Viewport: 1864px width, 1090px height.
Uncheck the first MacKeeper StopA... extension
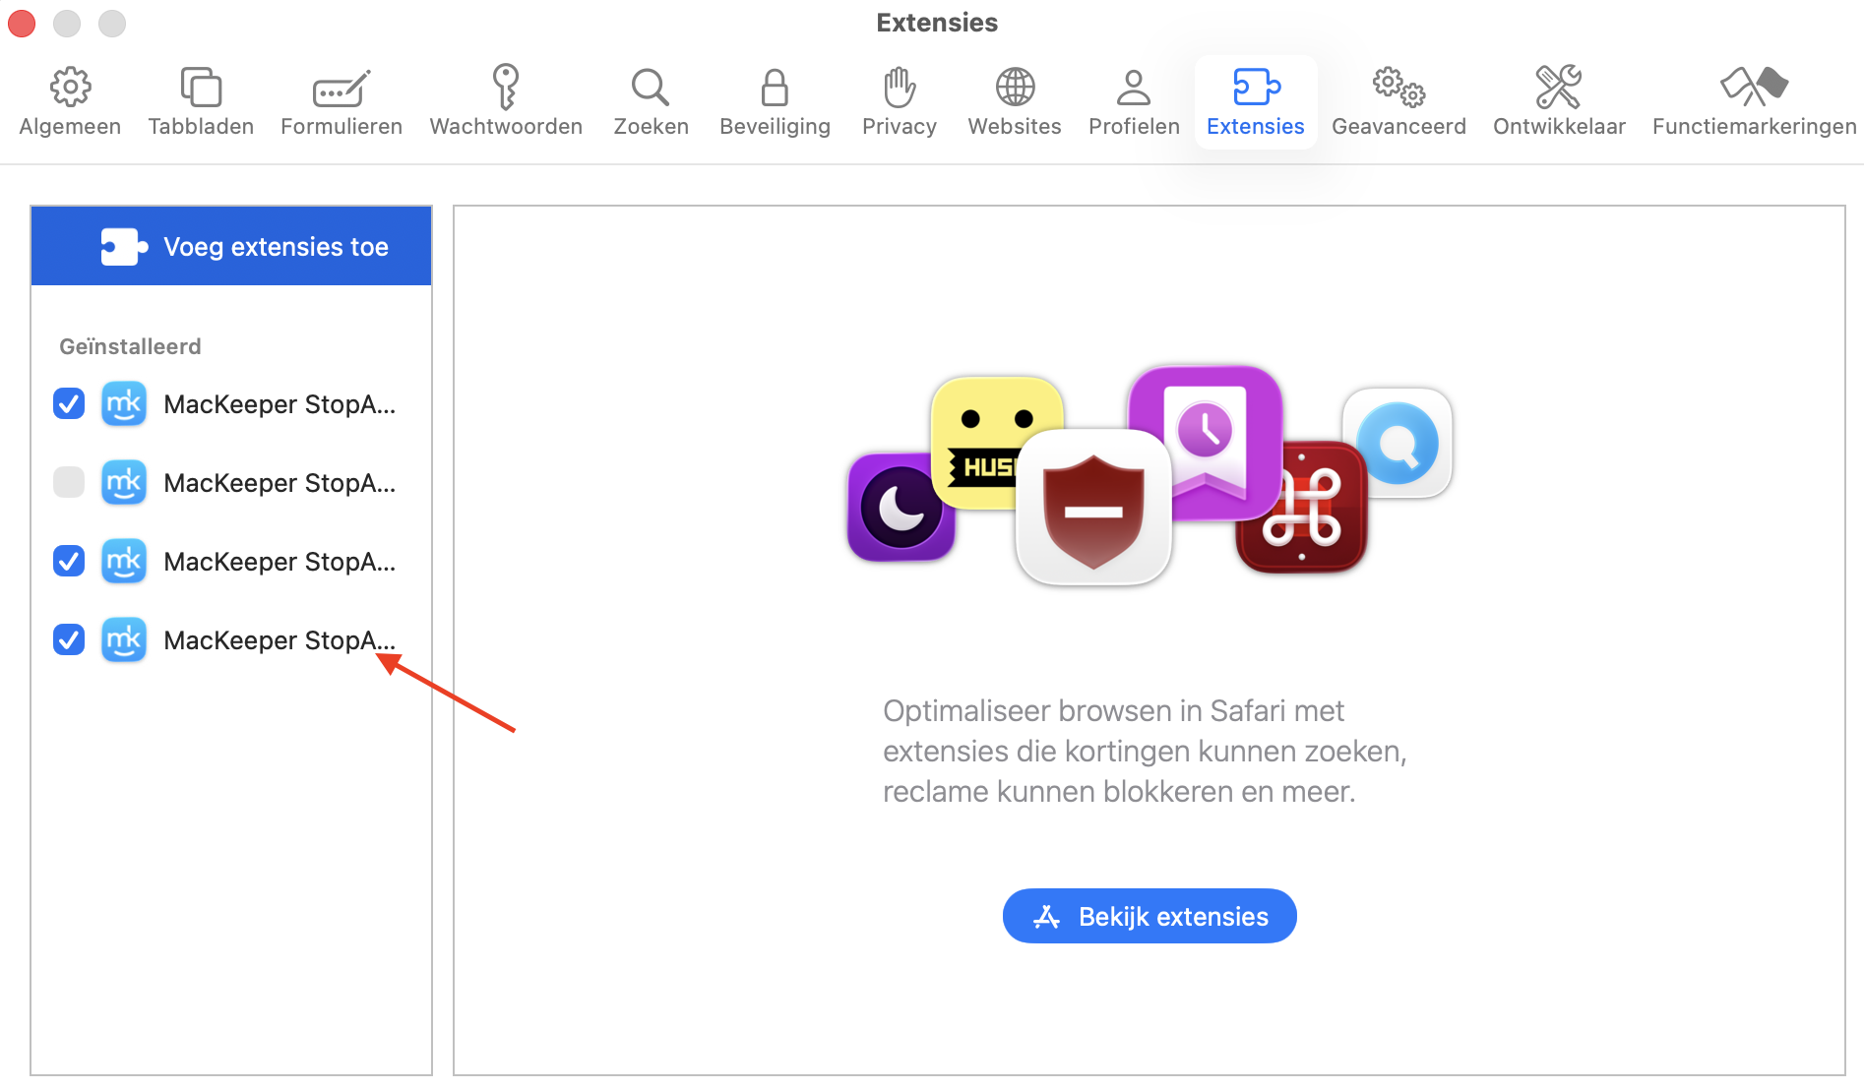[69, 403]
